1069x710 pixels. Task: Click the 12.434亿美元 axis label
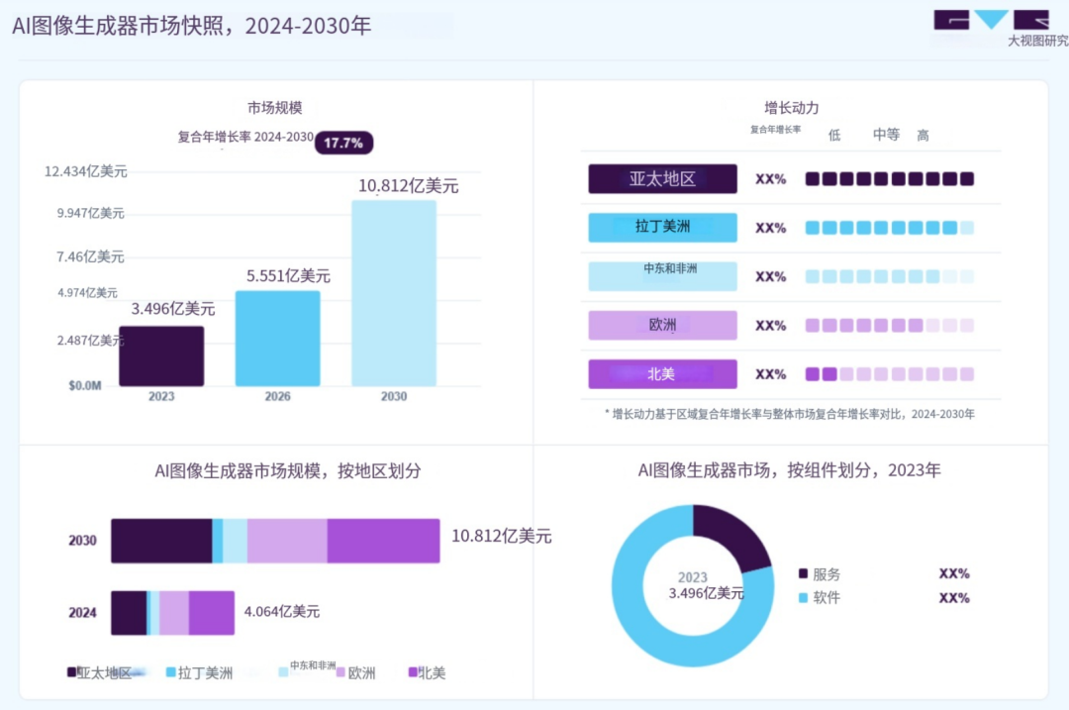coord(86,171)
